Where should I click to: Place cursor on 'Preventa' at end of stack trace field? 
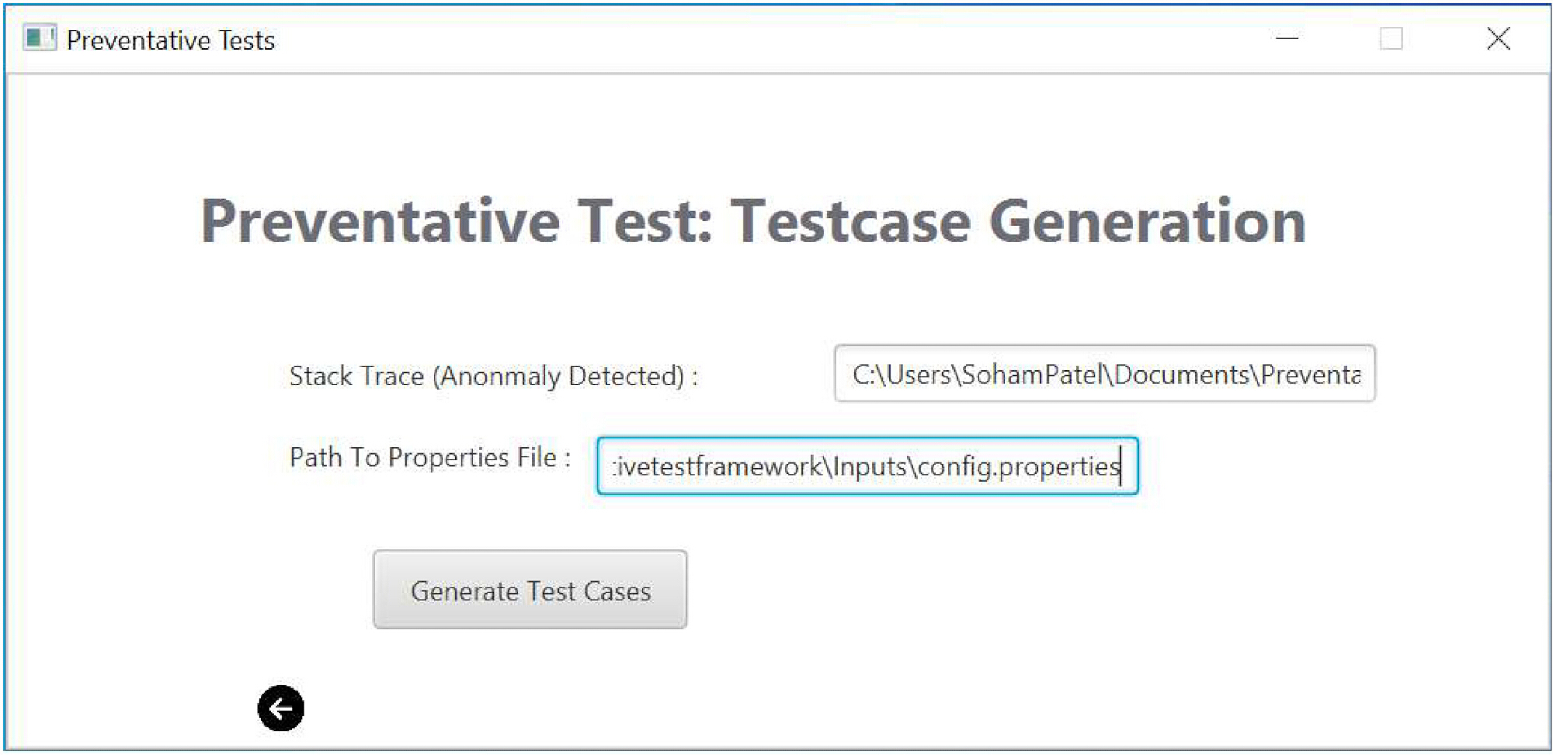pos(1310,375)
